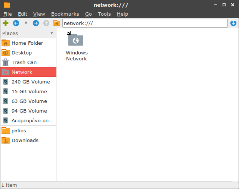Click the drive icon for 240 GB Volume
This screenshot has width=239, height=189.
tap(6, 82)
